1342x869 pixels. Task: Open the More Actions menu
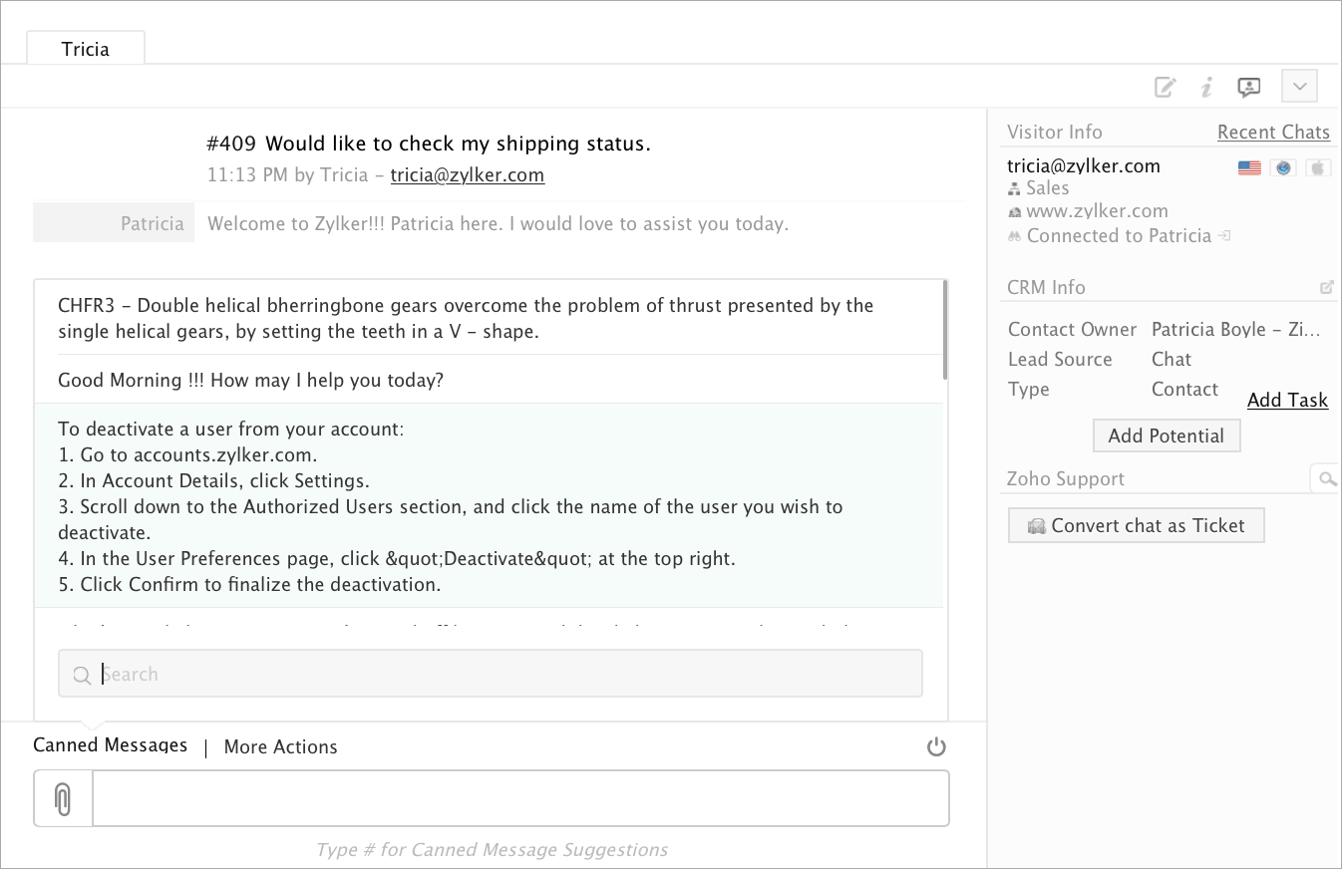(x=280, y=746)
